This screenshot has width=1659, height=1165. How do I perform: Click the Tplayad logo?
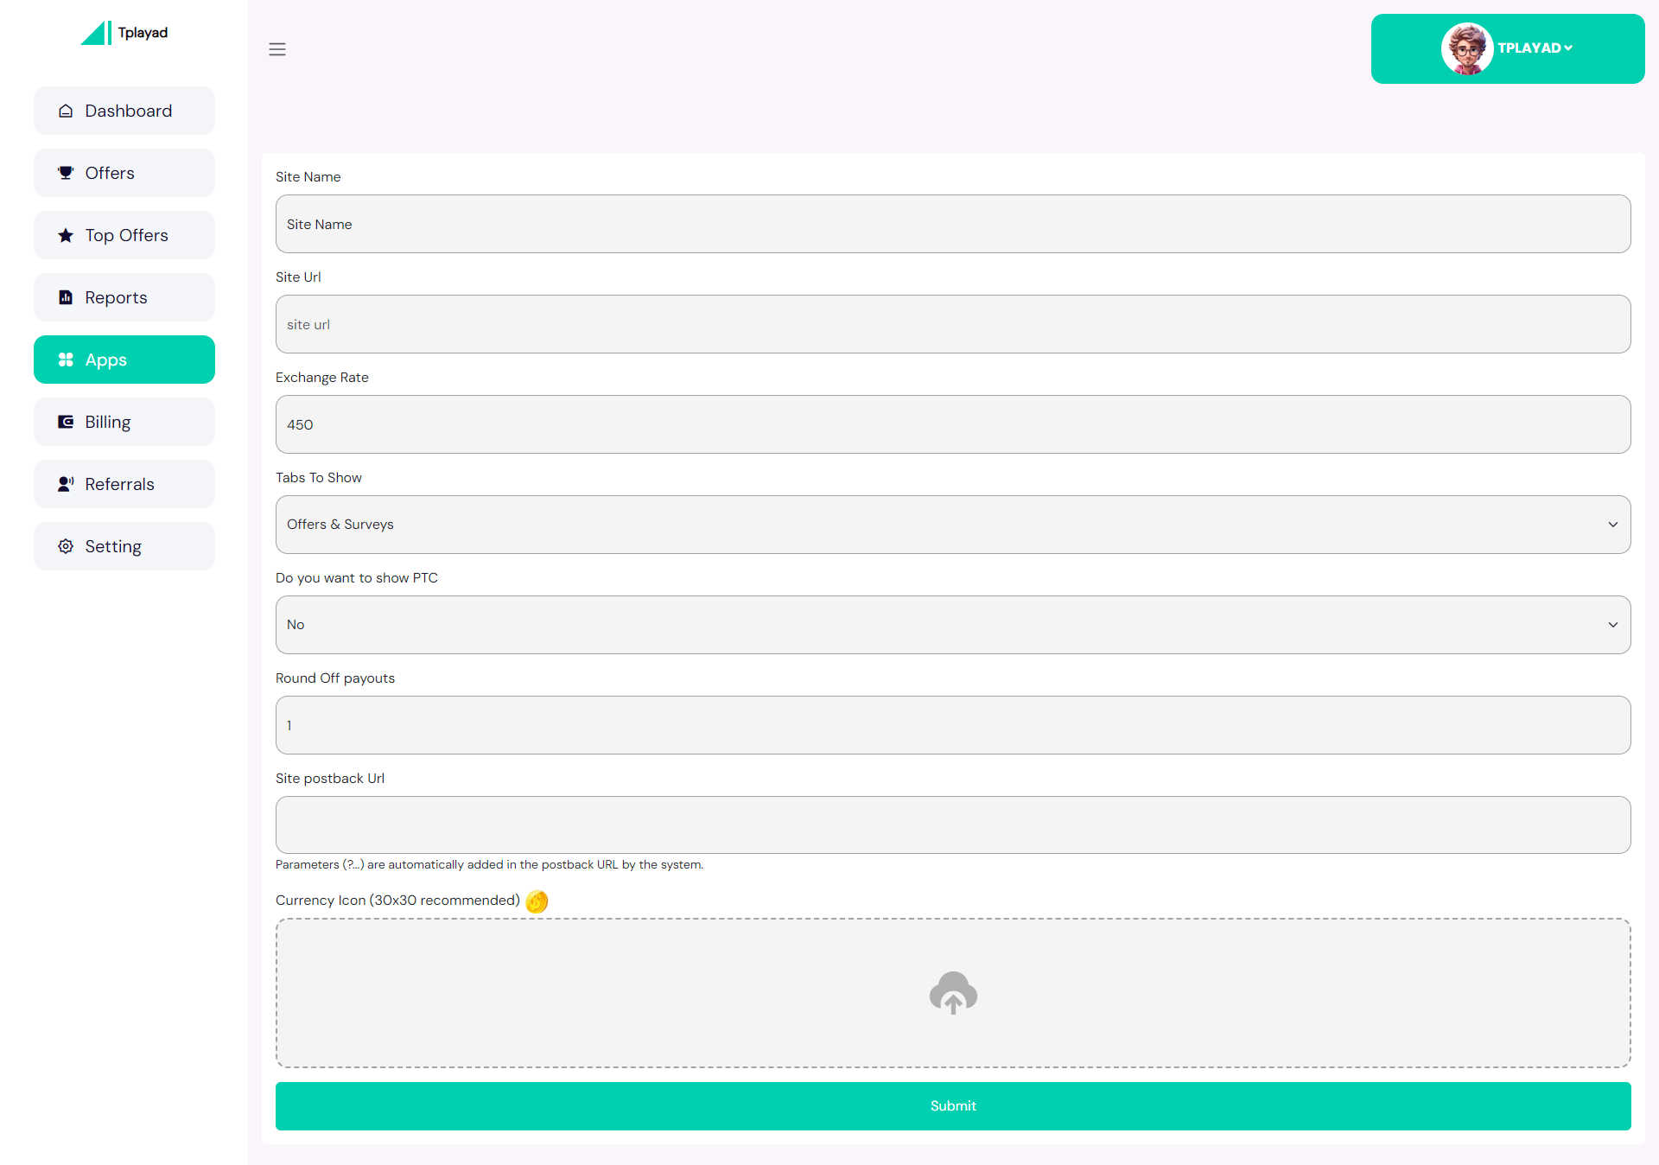124,33
